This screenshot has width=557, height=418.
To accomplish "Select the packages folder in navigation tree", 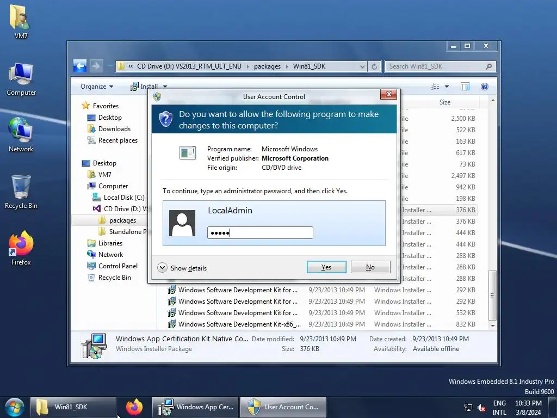I will 117,220.
